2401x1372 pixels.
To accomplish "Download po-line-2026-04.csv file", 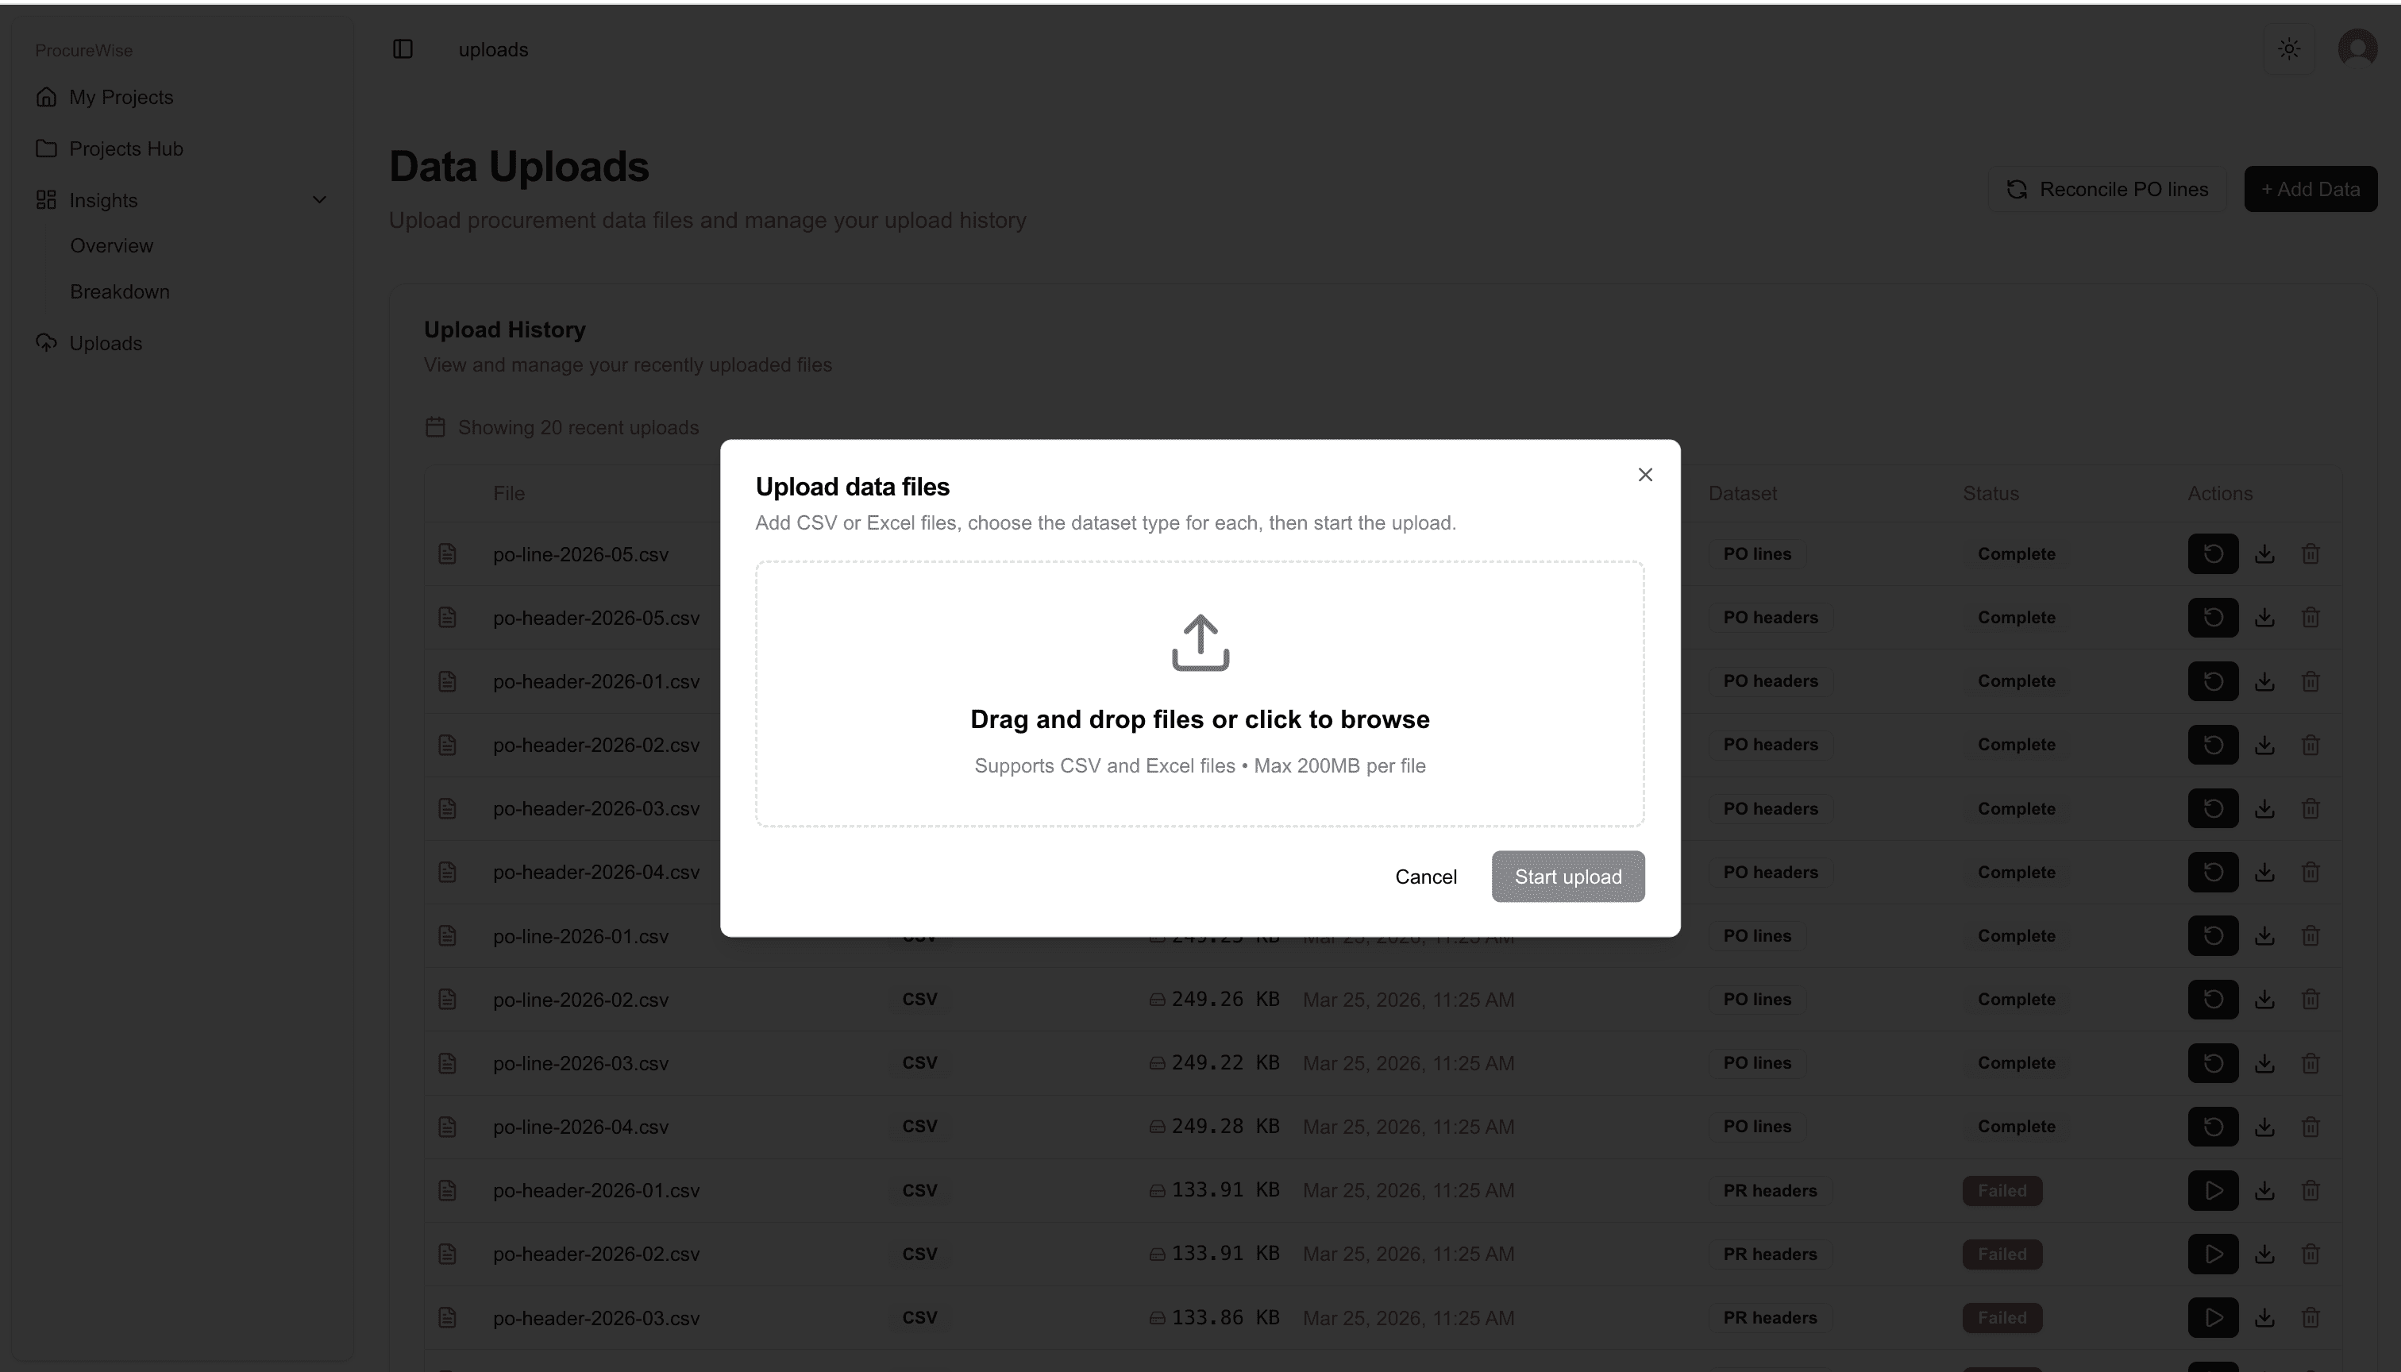I will click(2264, 1127).
